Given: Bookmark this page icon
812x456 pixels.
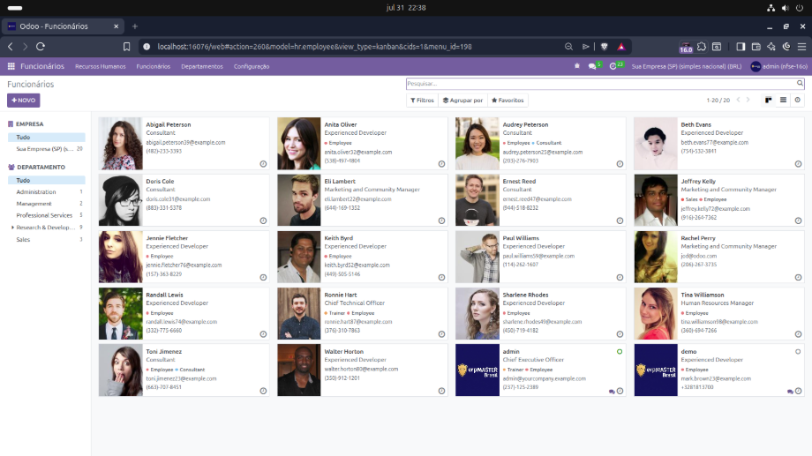Looking at the screenshot, I should [x=126, y=47].
